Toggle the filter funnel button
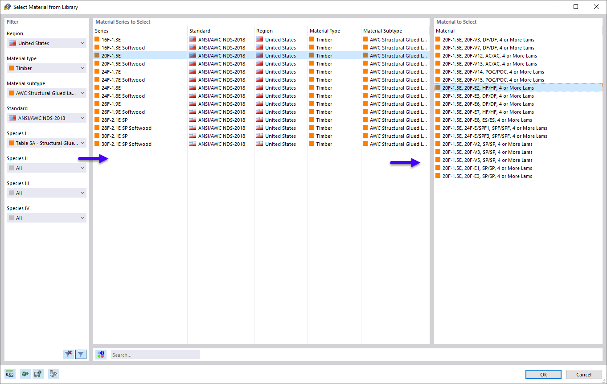Image resolution: width=607 pixels, height=384 pixels. tap(81, 354)
